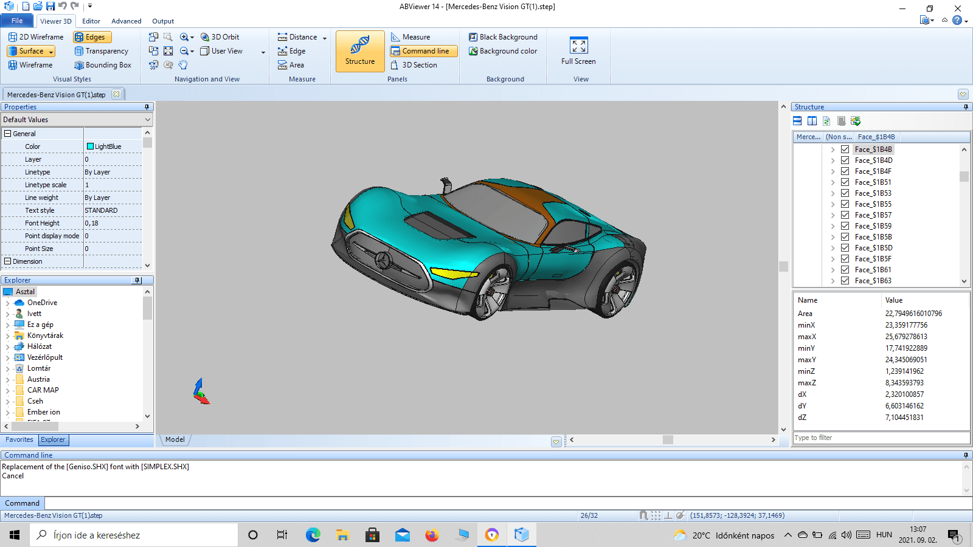Activate the 3D Orbit tool

coord(220,37)
